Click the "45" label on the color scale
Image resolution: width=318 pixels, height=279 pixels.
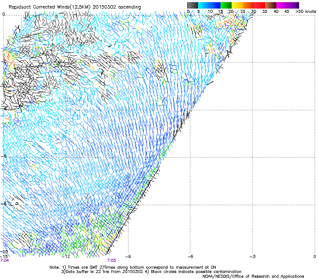tap(287, 11)
